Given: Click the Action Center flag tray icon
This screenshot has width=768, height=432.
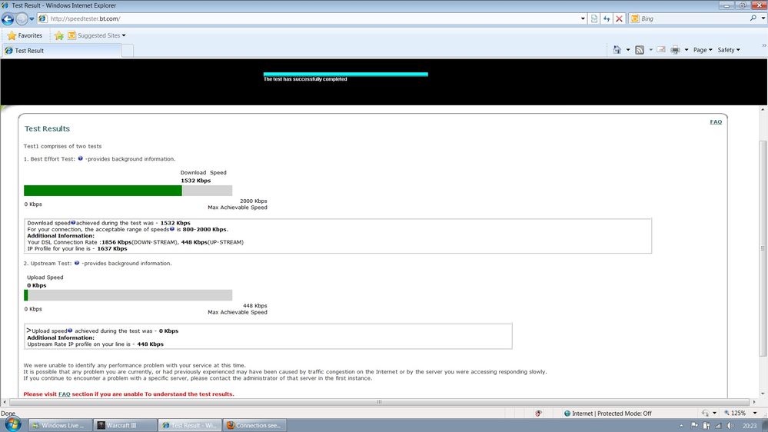Looking at the screenshot, I should 694,426.
